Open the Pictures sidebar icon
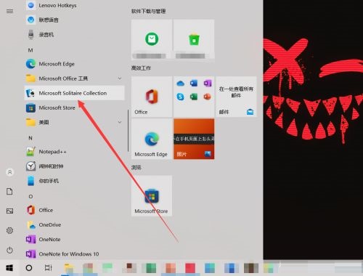The image size is (363, 276). click(x=9, y=211)
